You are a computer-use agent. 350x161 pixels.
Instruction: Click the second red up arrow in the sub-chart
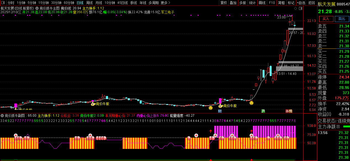(251, 131)
